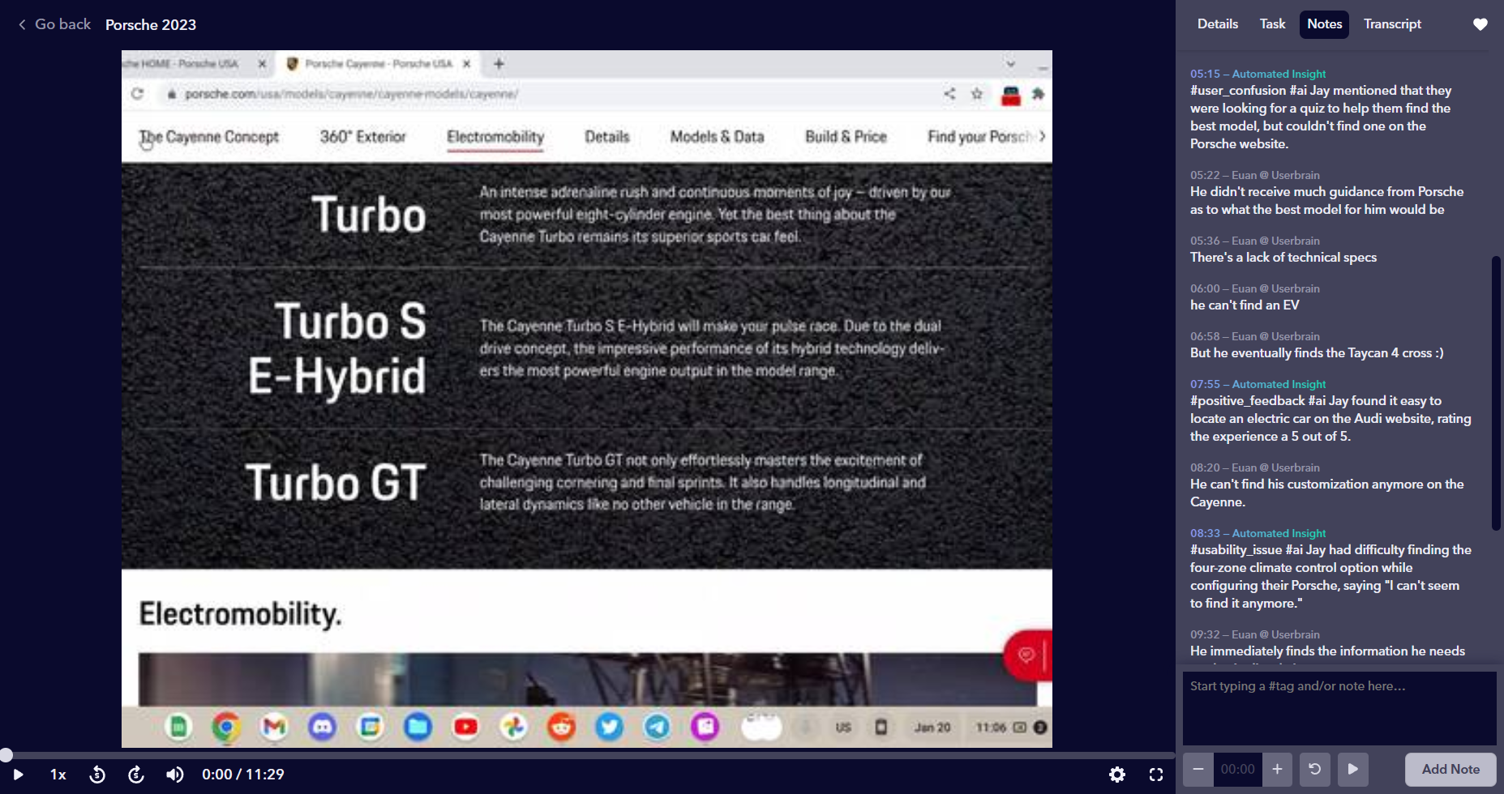This screenshot has width=1504, height=794.
Task: Reset the note timestamp
Action: pos(1315,769)
